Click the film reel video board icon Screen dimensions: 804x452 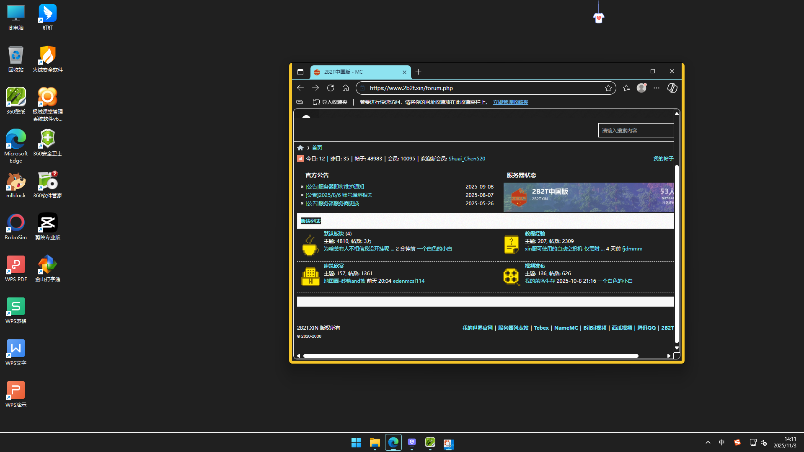coord(511,276)
